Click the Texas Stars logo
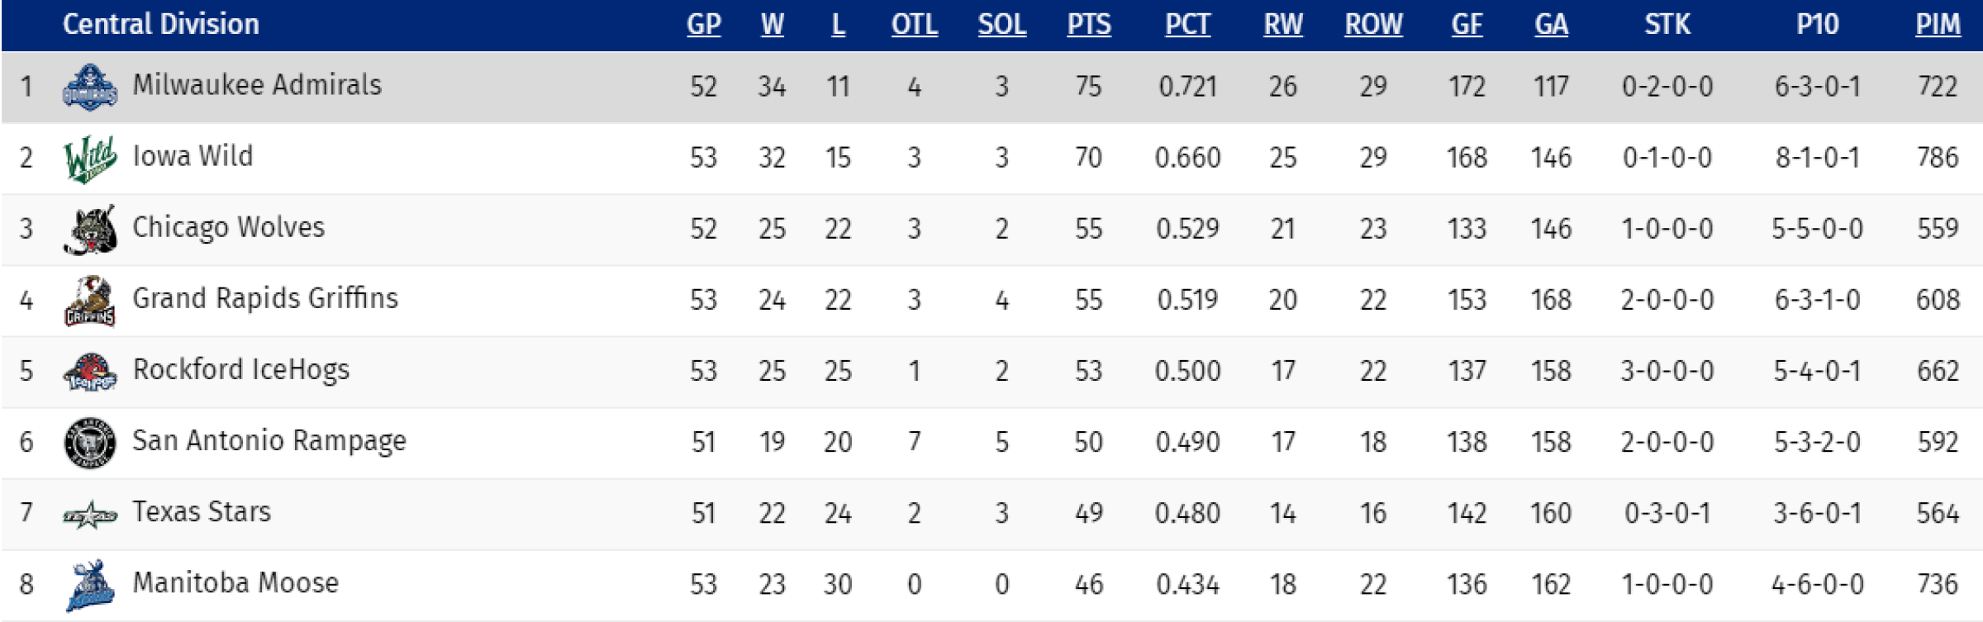 (90, 515)
